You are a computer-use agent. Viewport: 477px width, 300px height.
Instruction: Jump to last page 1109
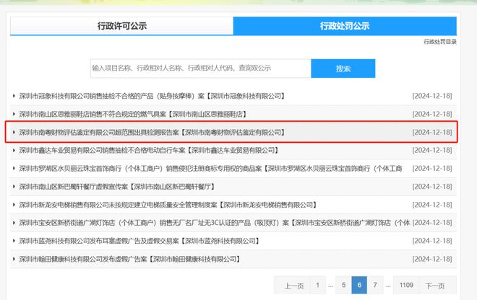point(406,285)
